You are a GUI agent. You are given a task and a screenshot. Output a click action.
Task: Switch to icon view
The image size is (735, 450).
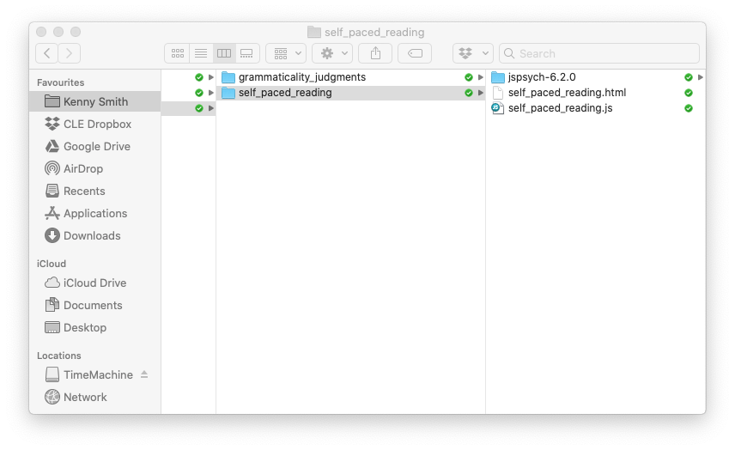click(x=178, y=53)
